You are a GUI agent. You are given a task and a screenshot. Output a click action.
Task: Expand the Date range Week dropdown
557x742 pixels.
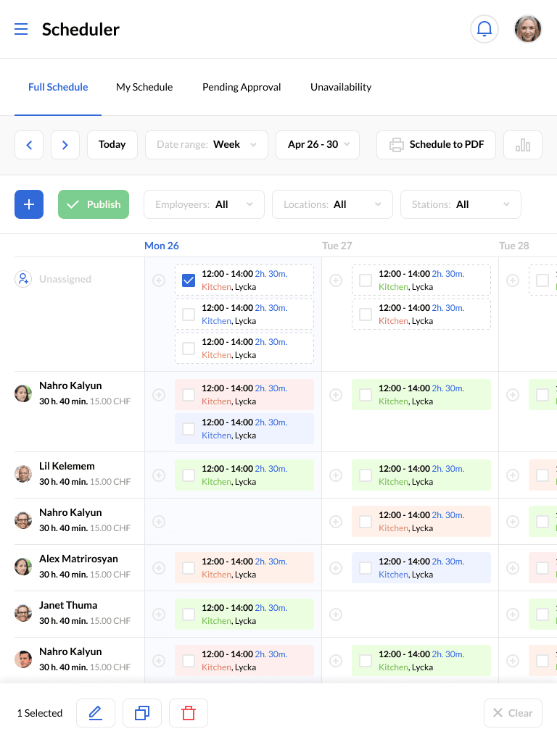coord(207,145)
